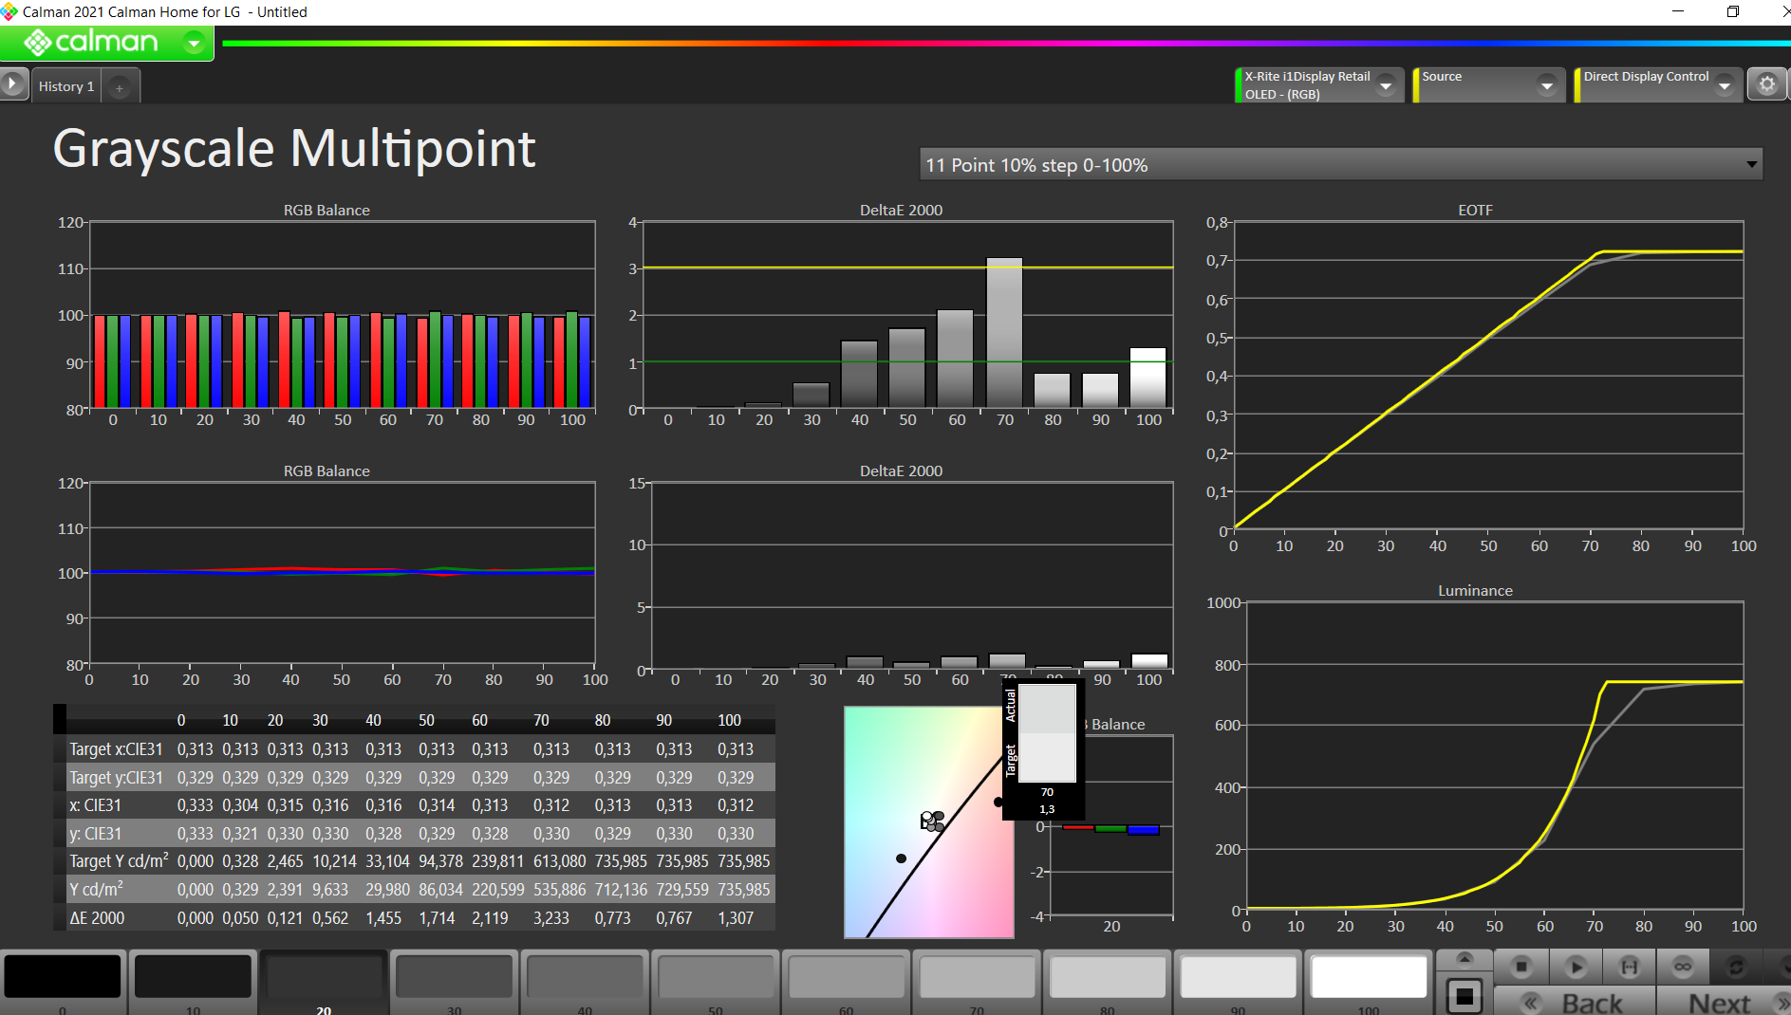Viewport: 1791px width, 1015px height.
Task: Open the History 1 tab
Action: coord(65,86)
